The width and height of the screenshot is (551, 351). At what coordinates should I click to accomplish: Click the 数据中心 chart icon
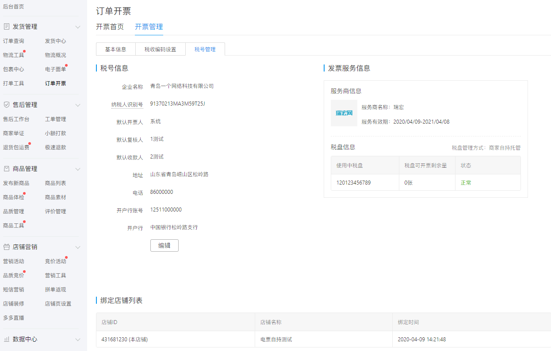click(x=7, y=339)
